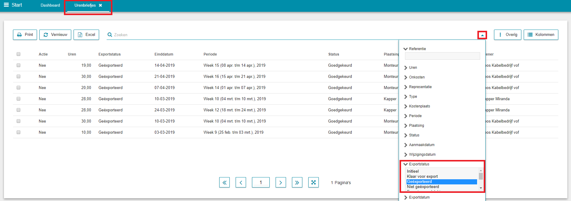
Task: Go to the next page
Action: click(x=281, y=183)
